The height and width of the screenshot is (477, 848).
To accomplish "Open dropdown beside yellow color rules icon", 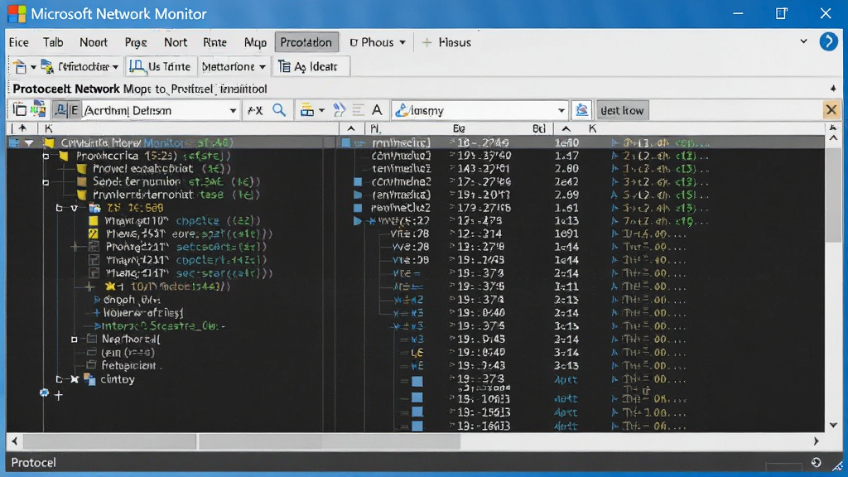I will point(321,110).
